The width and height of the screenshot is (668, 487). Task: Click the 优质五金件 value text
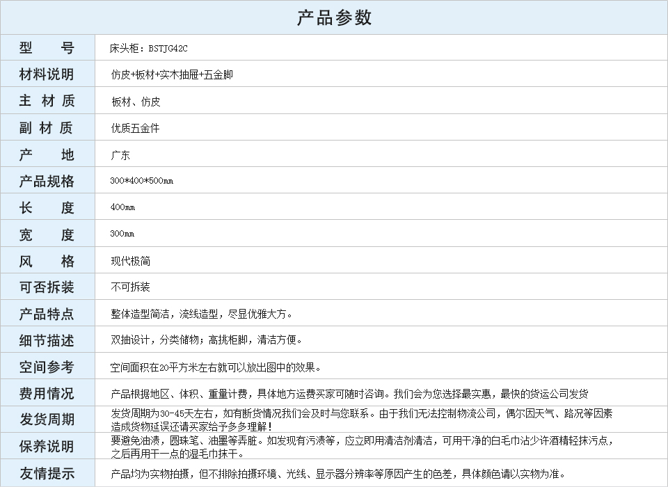pos(135,128)
